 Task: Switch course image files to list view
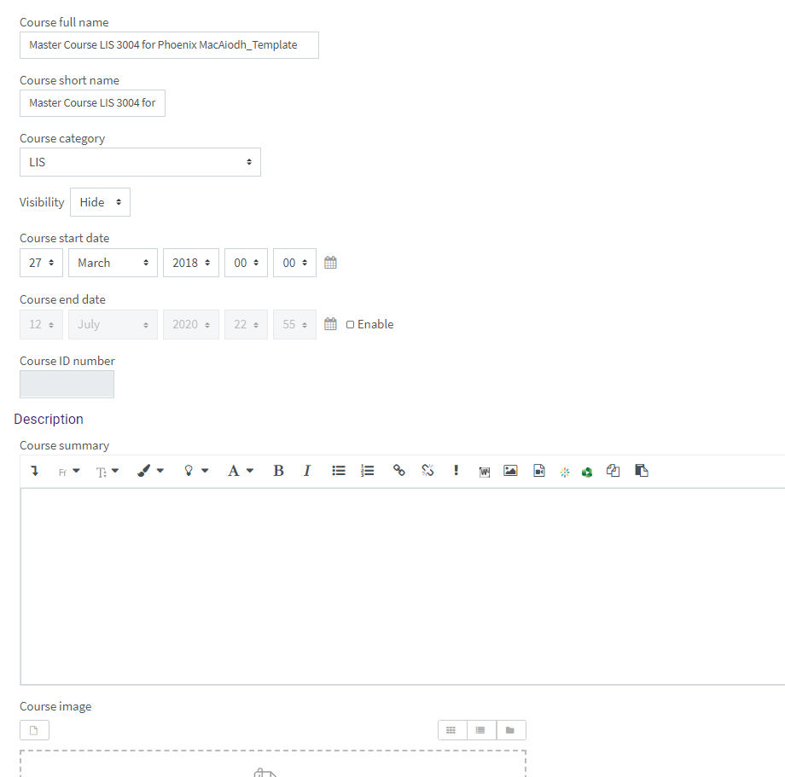(480, 730)
